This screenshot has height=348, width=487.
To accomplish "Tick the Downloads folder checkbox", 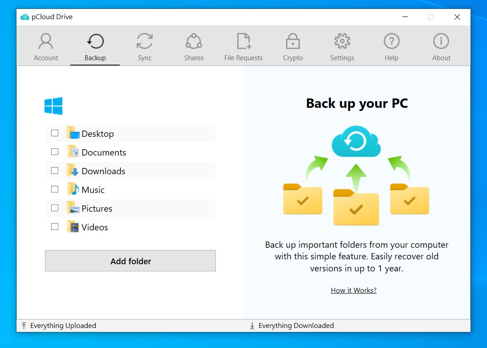I will click(55, 170).
